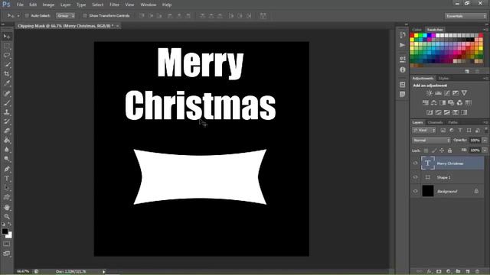Viewport: 490px width, 275px height.
Task: Add a layer mask
Action: 439,272
